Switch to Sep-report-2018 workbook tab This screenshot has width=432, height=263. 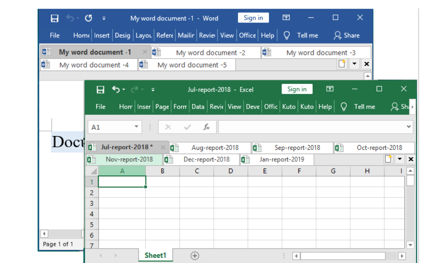tap(292, 148)
